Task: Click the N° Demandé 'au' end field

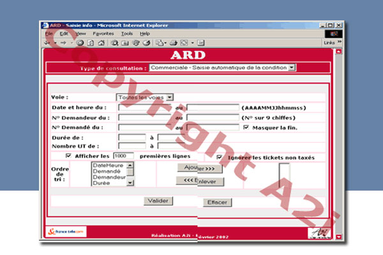Action: pos(213,127)
